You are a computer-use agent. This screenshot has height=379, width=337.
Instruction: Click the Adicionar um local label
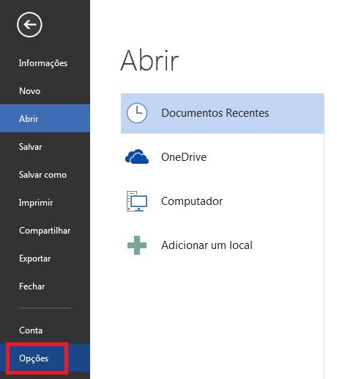click(207, 245)
